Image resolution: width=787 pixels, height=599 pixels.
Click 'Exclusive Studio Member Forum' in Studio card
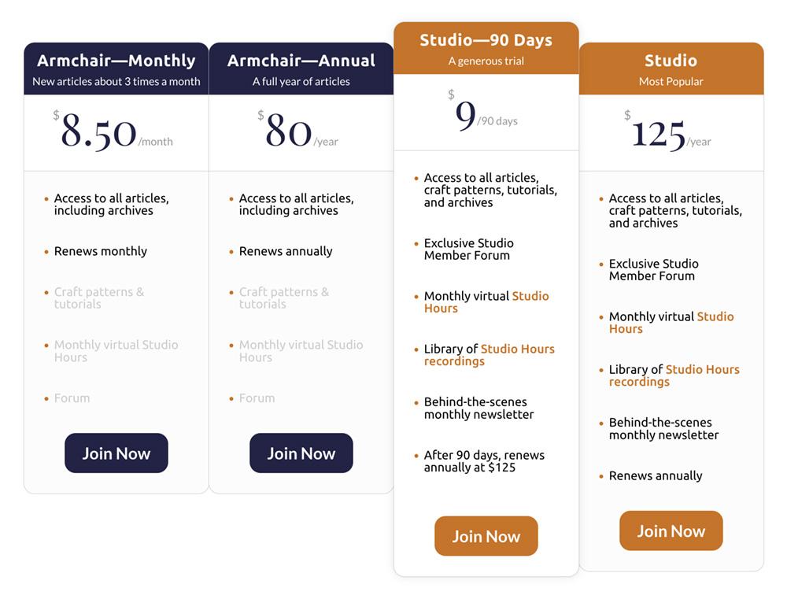coord(653,270)
